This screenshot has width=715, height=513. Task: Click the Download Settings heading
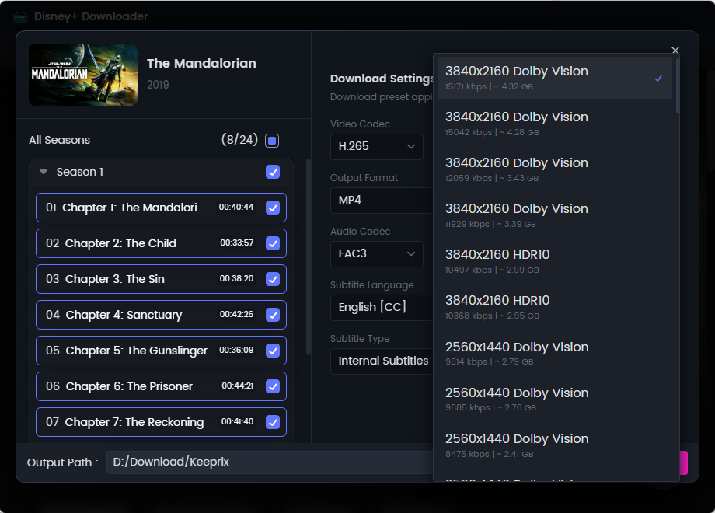point(382,79)
